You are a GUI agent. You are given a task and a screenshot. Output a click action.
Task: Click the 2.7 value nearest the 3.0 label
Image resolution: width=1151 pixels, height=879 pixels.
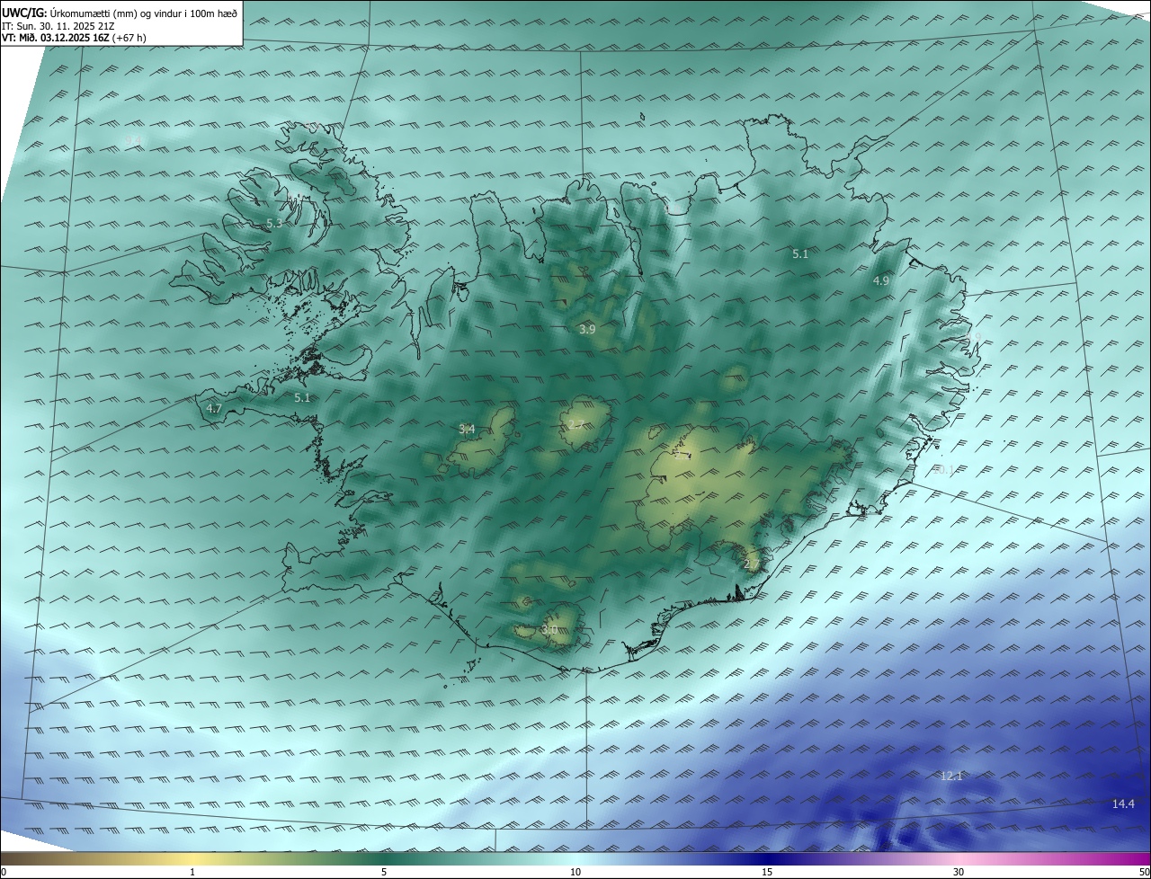click(x=752, y=564)
